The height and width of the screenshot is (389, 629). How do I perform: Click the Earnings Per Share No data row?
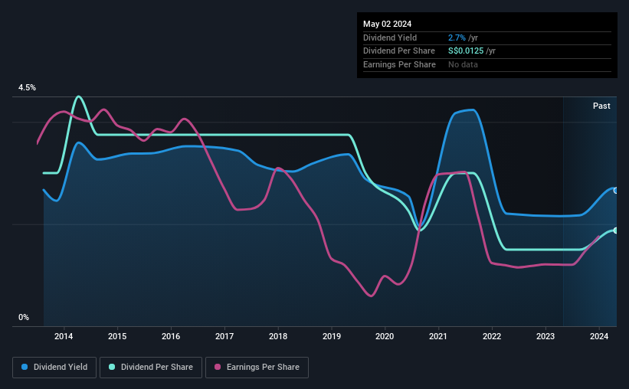tap(487, 64)
